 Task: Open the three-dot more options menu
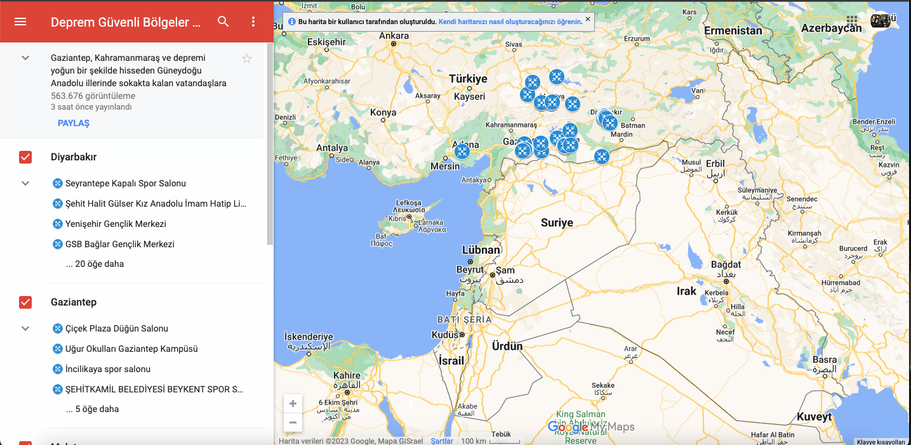(x=253, y=22)
